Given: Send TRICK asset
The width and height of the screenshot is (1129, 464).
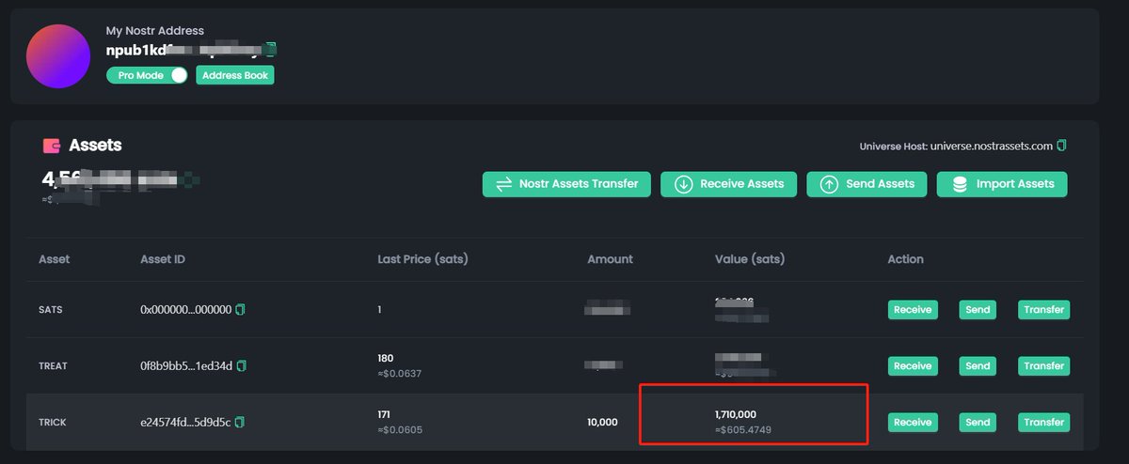Looking at the screenshot, I should 978,422.
